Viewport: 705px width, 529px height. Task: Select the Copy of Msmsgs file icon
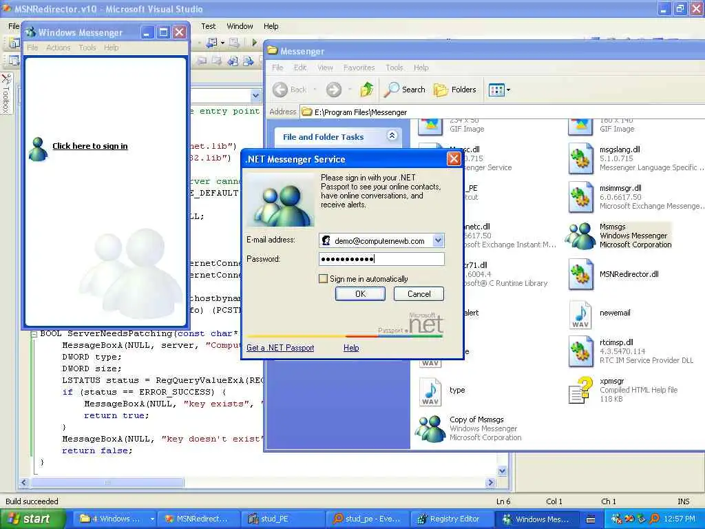430,428
